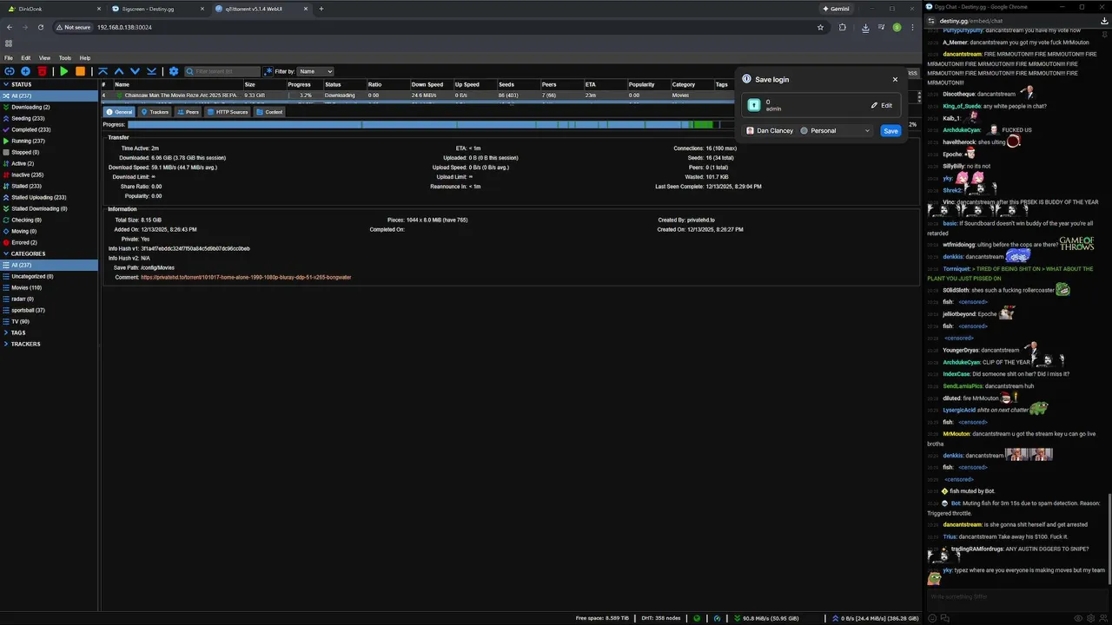
Task: Click the connection status globe icon
Action: (697, 618)
